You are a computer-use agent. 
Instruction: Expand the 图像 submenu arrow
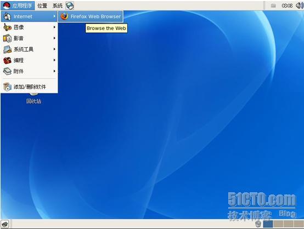(54, 27)
